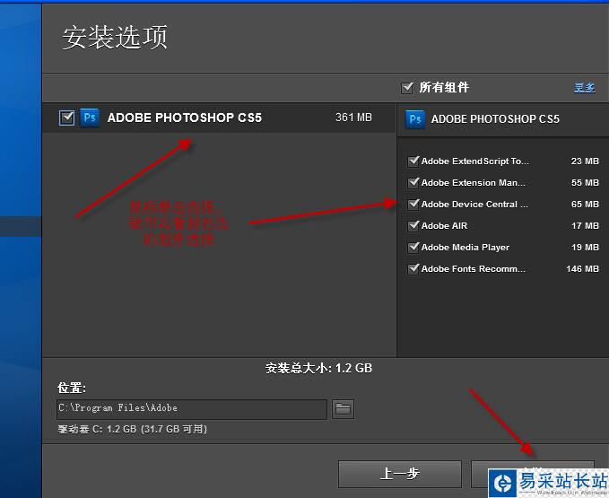
Task: Click the 位置: label
Action: [x=72, y=388]
